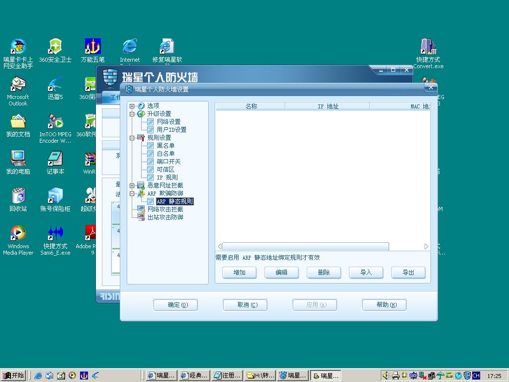The image size is (509, 382).
Task: Click the 选项 gear icon
Action: 141,106
